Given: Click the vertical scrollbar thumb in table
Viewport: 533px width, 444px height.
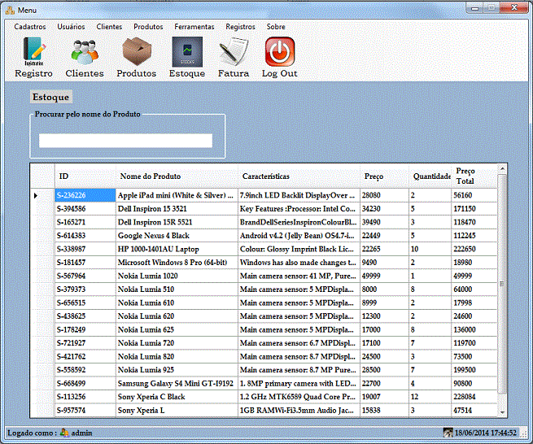Looking at the screenshot, I should 502,283.
